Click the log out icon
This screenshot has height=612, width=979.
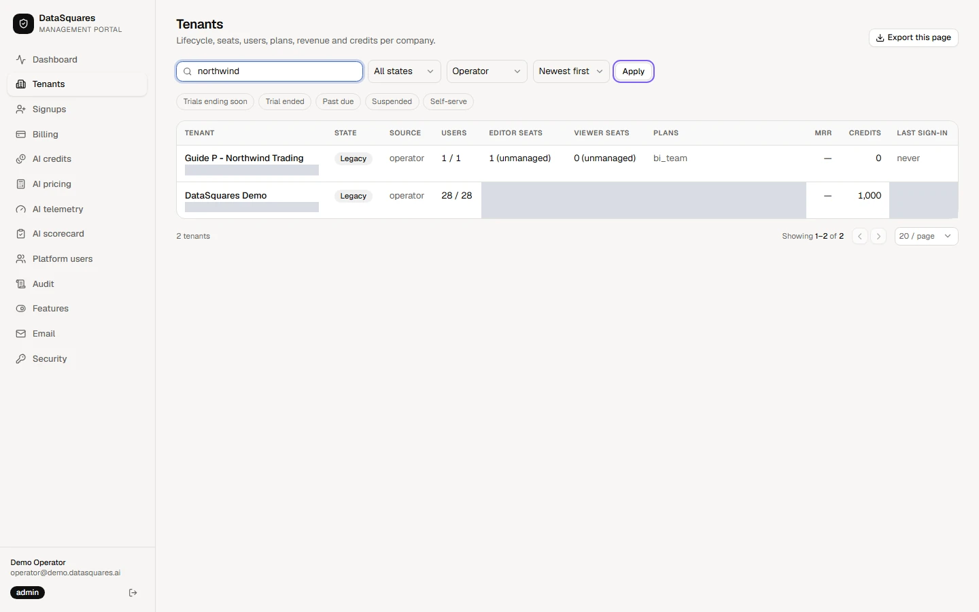pyautogui.click(x=133, y=593)
